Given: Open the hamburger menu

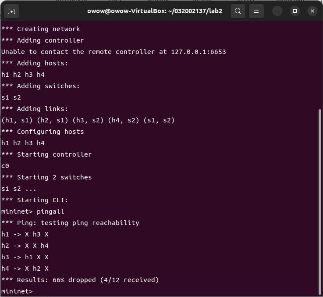Looking at the screenshot, I should [256, 11].
